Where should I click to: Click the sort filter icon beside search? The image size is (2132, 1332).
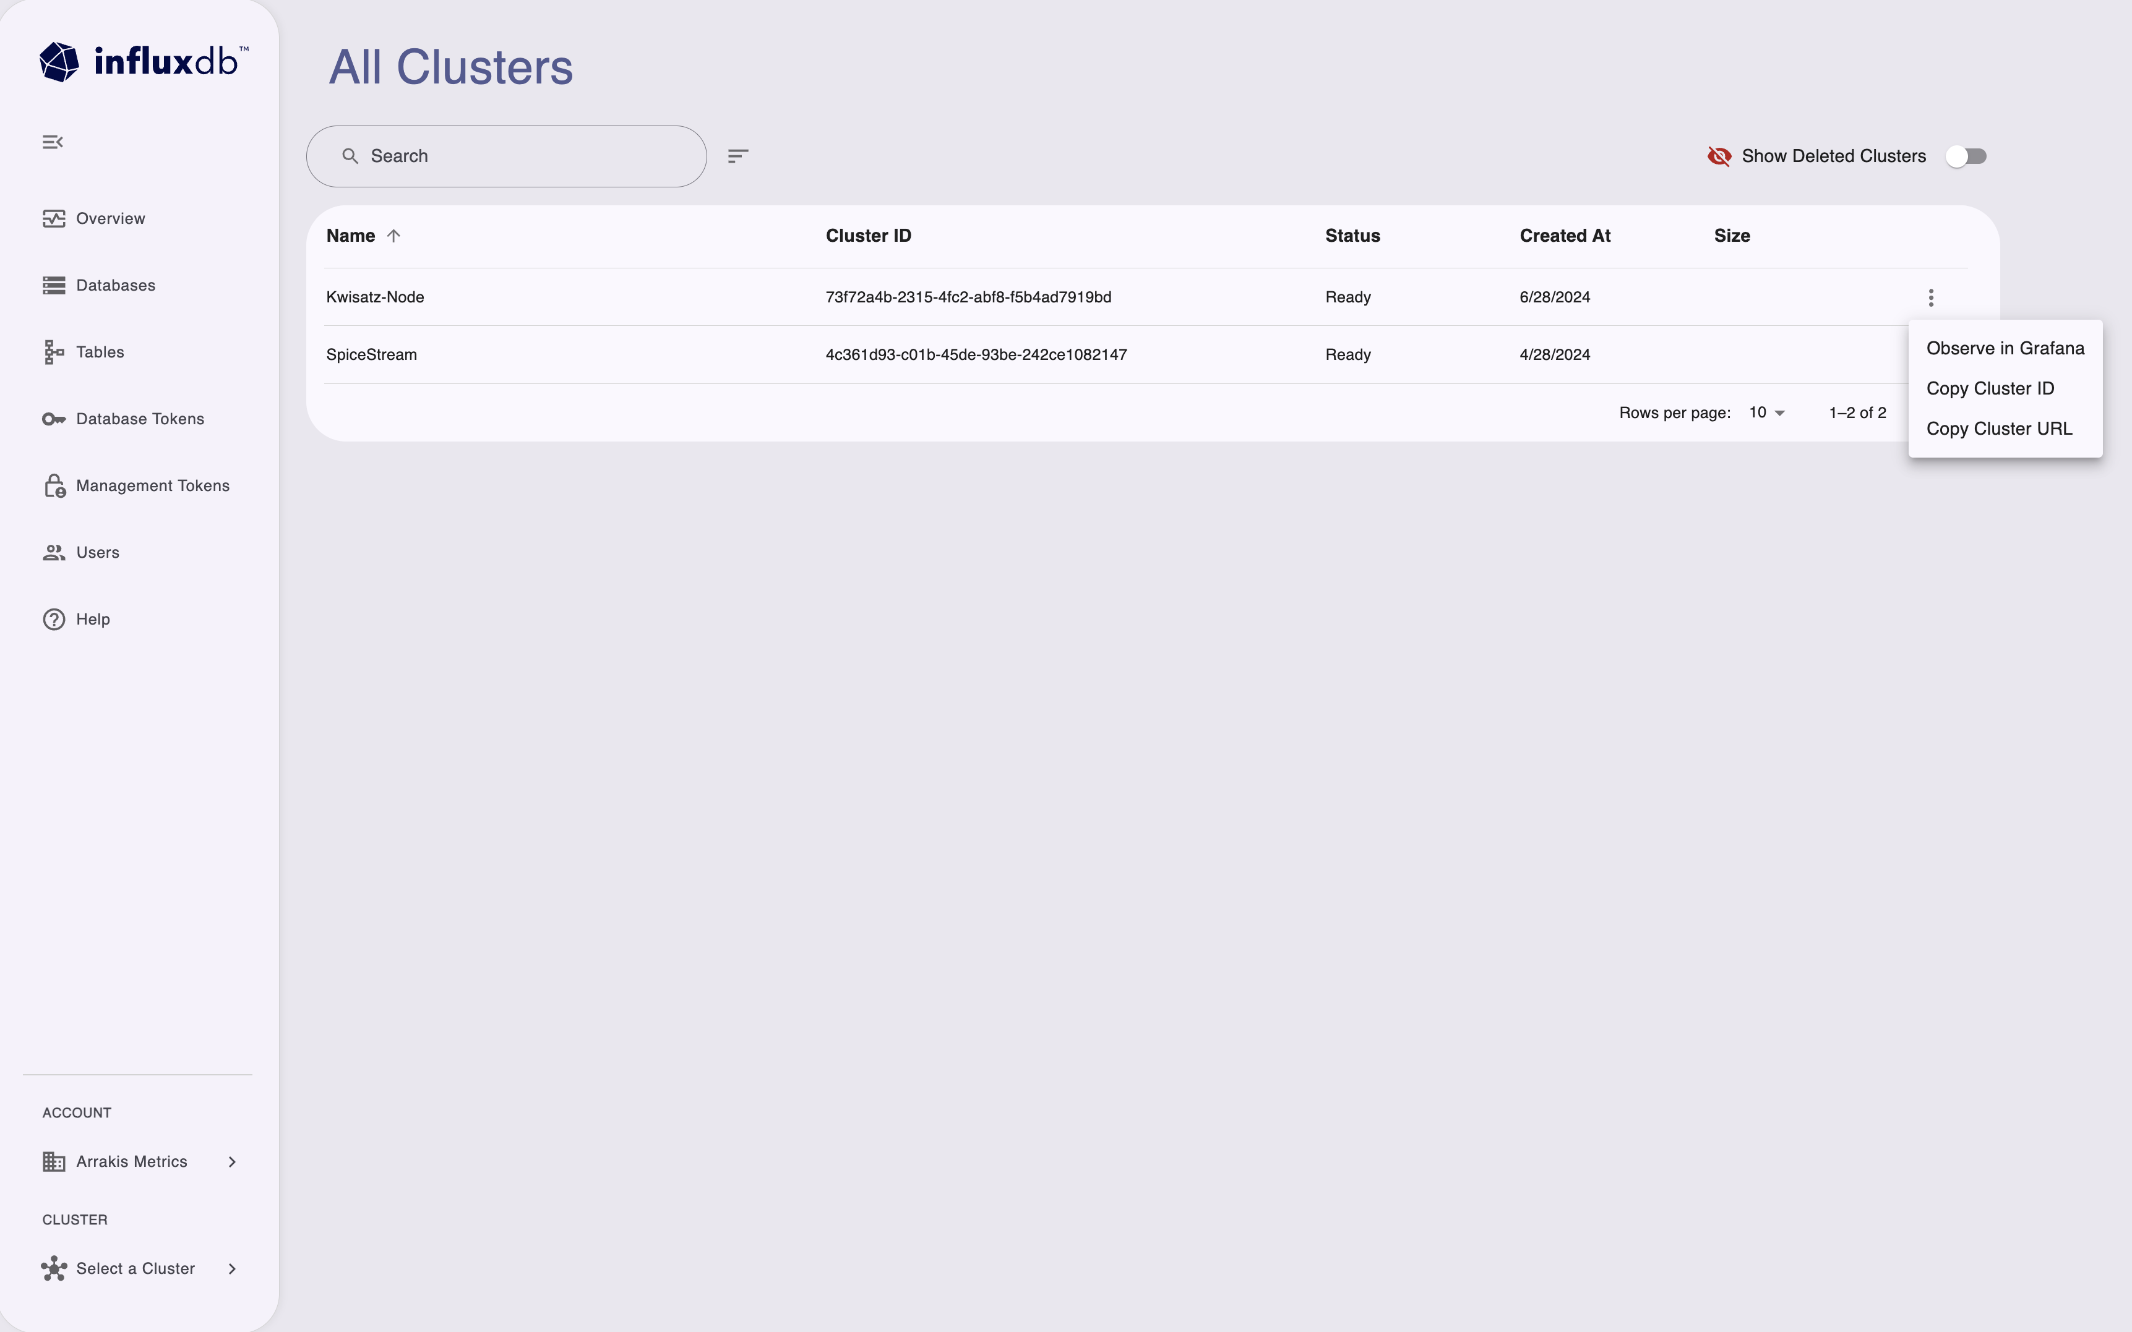tap(737, 155)
